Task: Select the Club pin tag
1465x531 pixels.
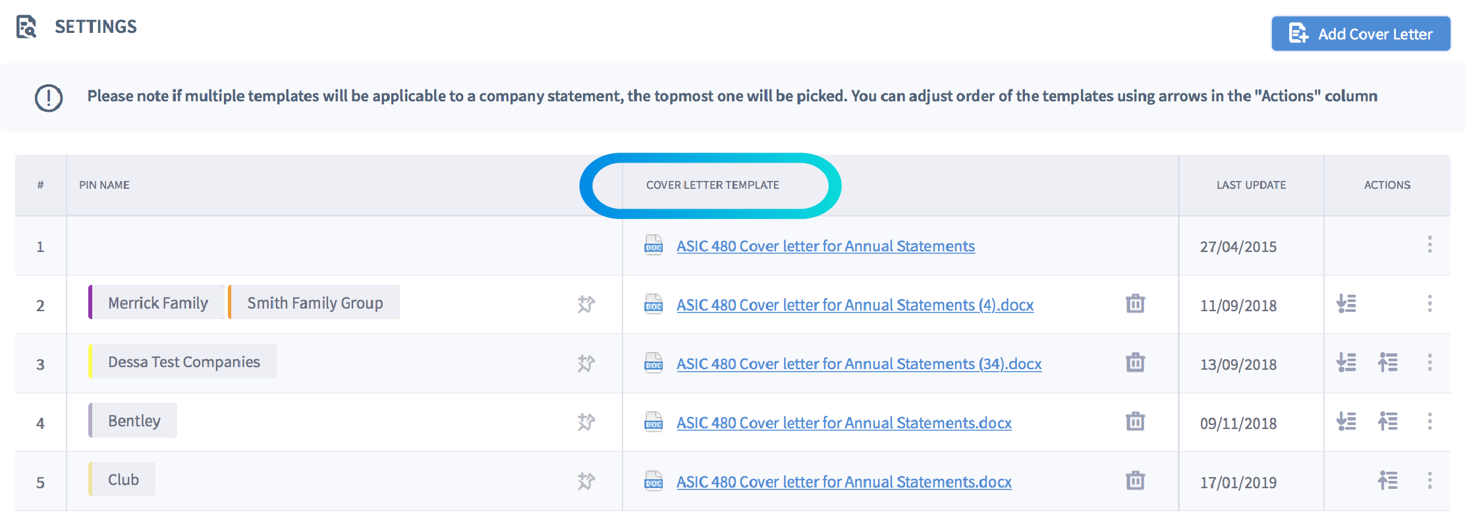Action: click(x=122, y=480)
